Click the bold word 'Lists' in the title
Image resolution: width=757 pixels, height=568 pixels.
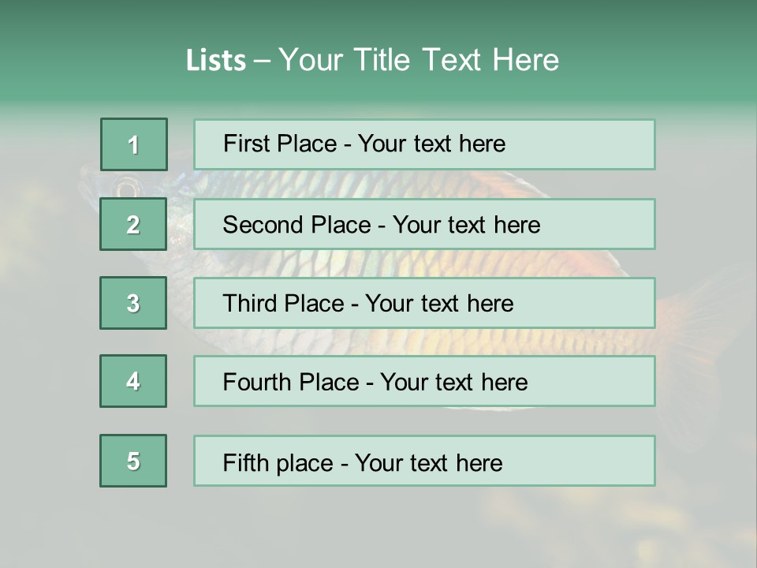coord(215,60)
